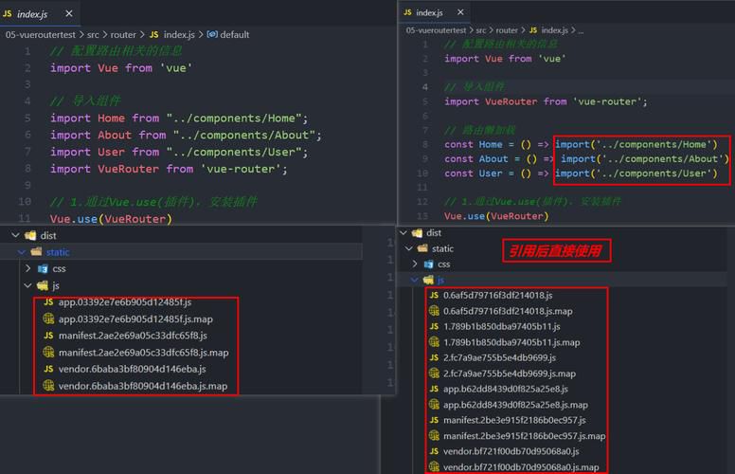Screen dimensions: 735x474
Task: Open vendor.bf721f00db70d95068a0.js.map file
Action: tap(521, 467)
